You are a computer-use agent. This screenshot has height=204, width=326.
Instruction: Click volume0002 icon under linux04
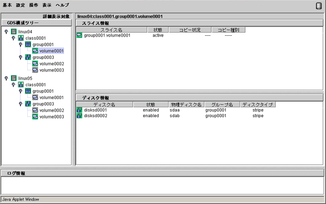tap(35, 64)
